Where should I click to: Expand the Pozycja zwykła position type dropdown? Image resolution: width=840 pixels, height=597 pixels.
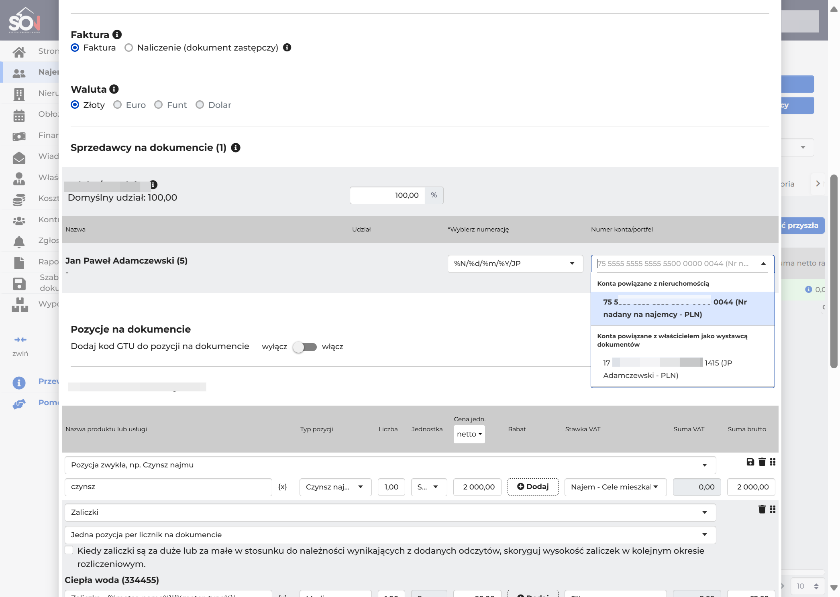[390, 465]
